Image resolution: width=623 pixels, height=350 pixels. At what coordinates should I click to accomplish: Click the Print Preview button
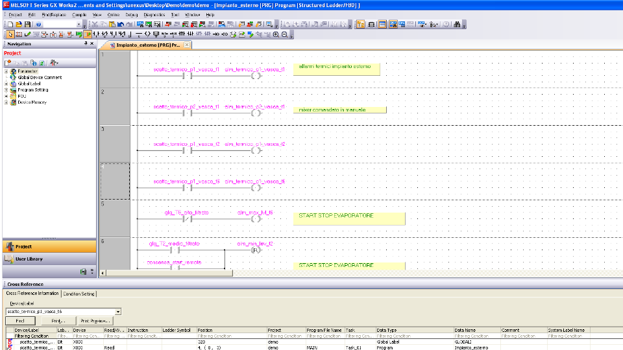(x=94, y=321)
